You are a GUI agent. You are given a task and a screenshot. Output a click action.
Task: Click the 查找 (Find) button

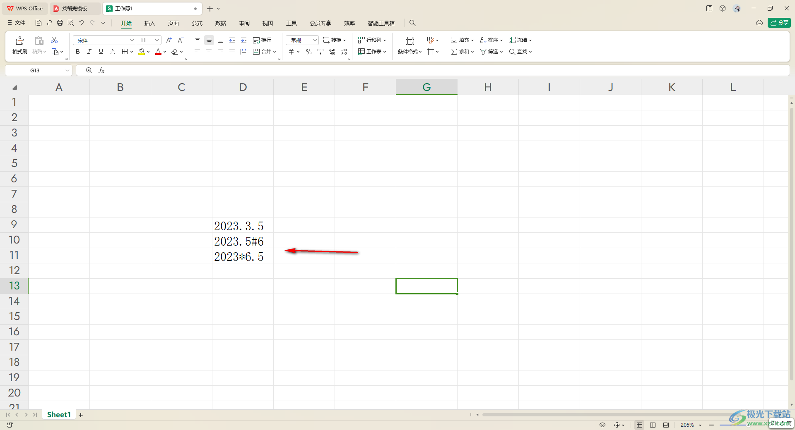pyautogui.click(x=520, y=52)
